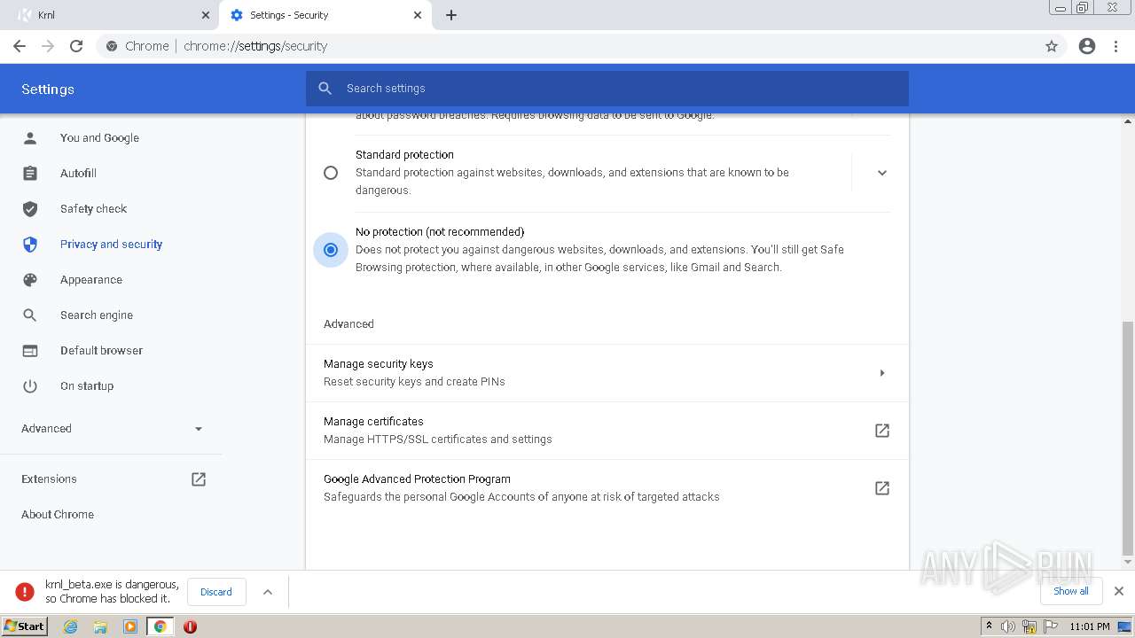The width and height of the screenshot is (1135, 638).
Task: Click the shield checkmark Safety check icon
Action: [30, 209]
